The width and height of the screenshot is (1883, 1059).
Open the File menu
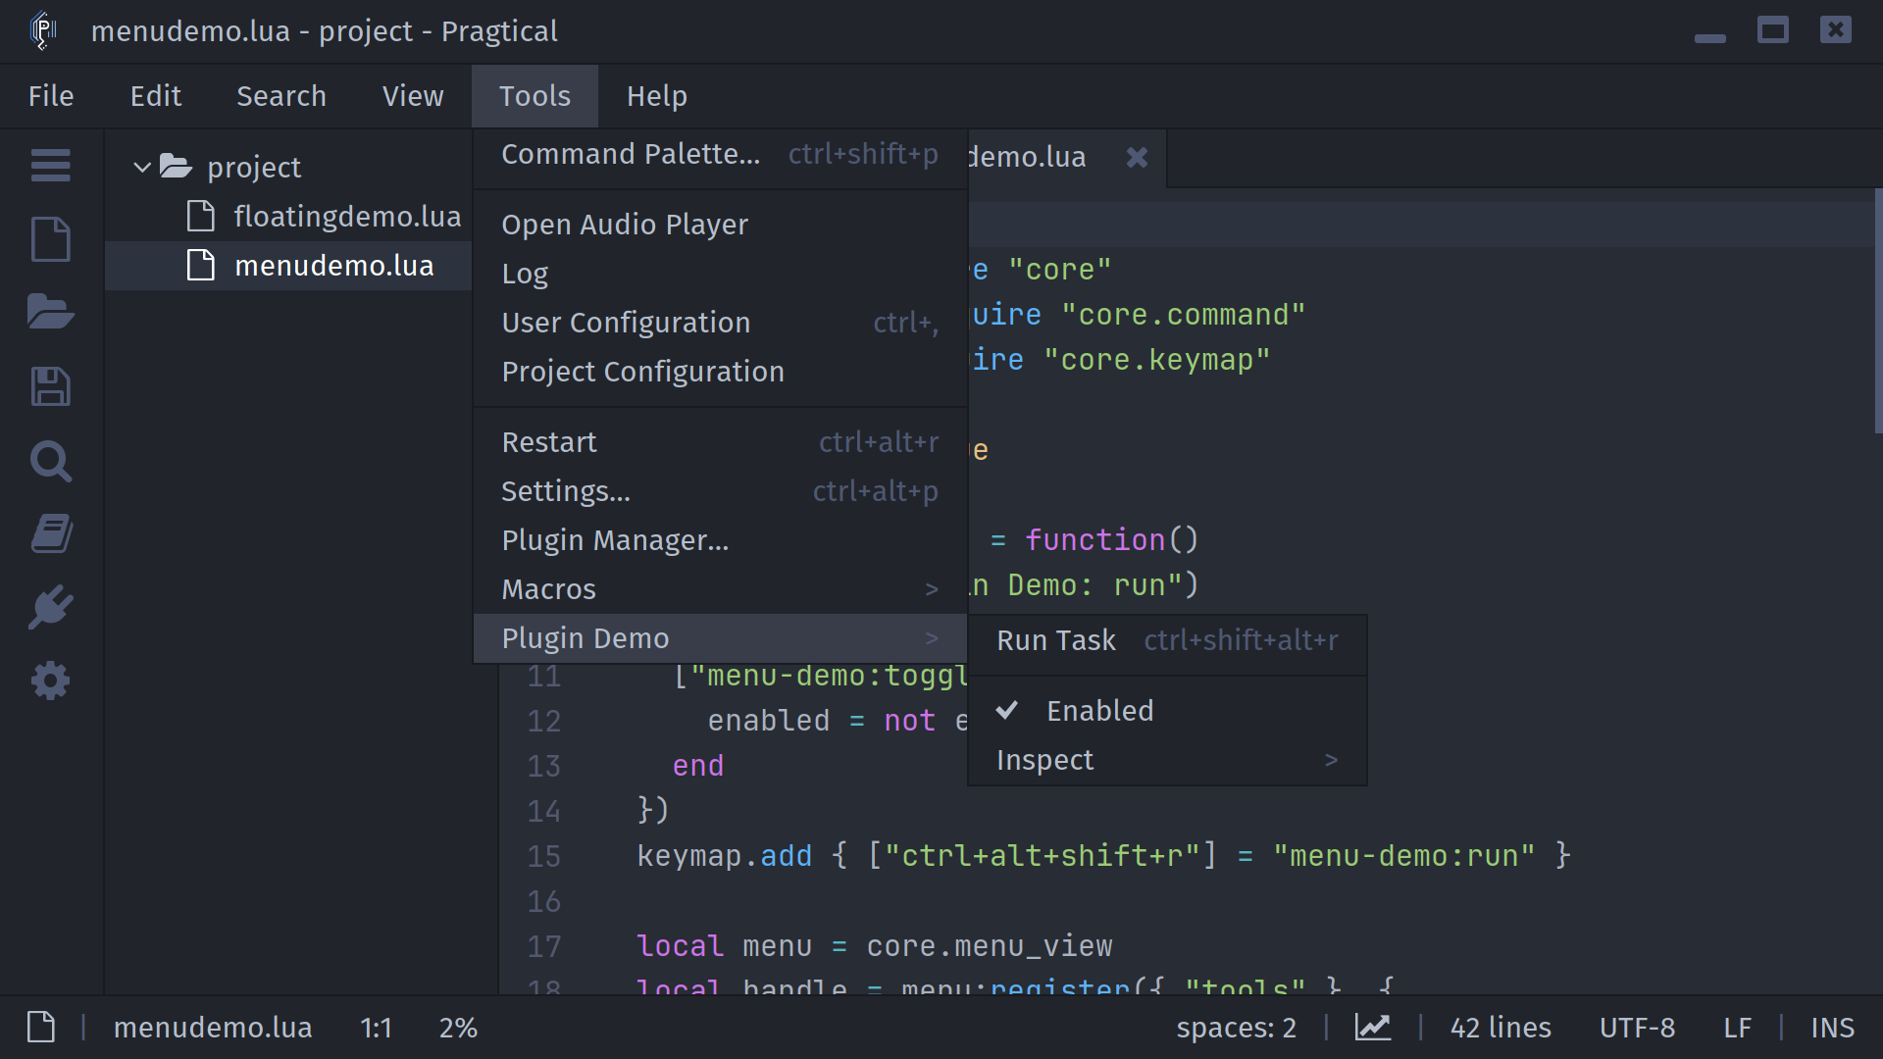51,96
